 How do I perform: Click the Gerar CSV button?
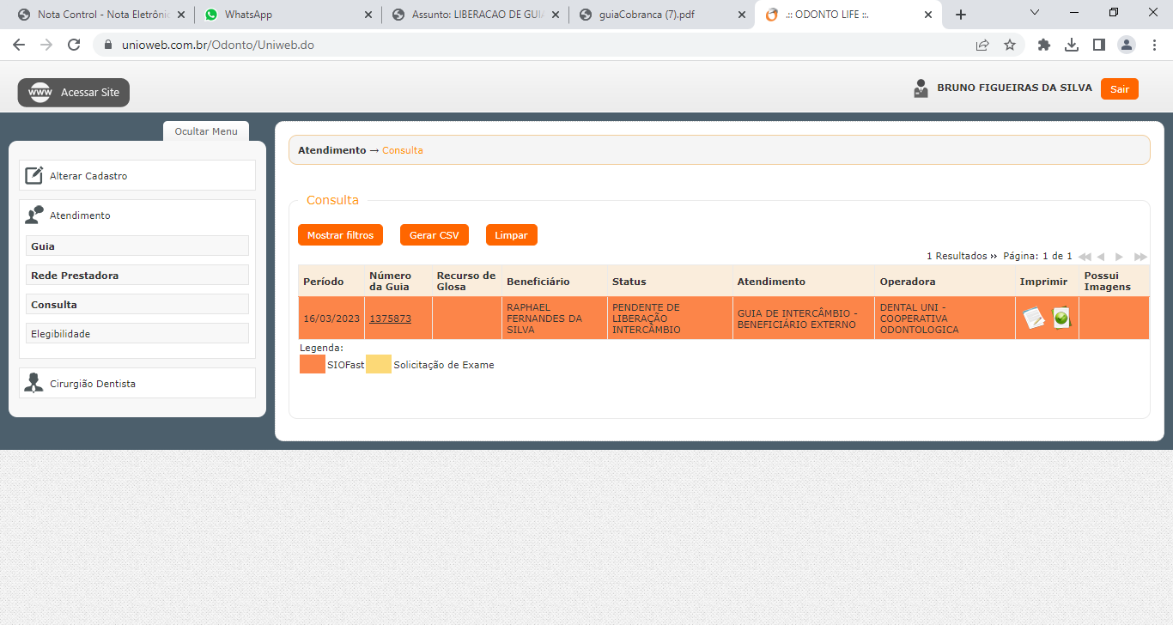434,235
